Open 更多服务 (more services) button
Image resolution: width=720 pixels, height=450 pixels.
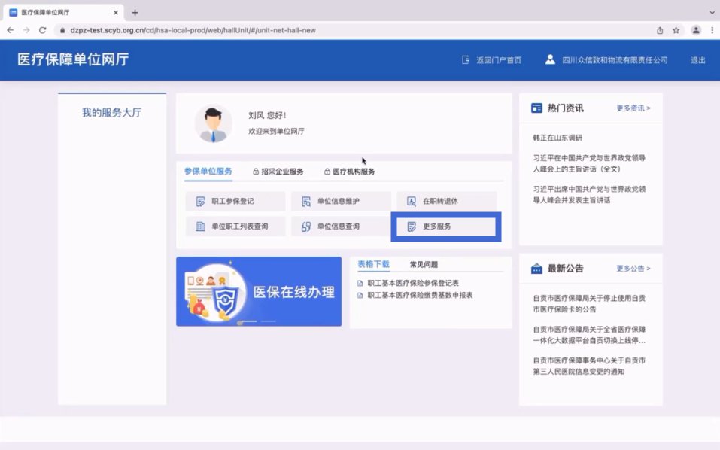[x=445, y=227]
